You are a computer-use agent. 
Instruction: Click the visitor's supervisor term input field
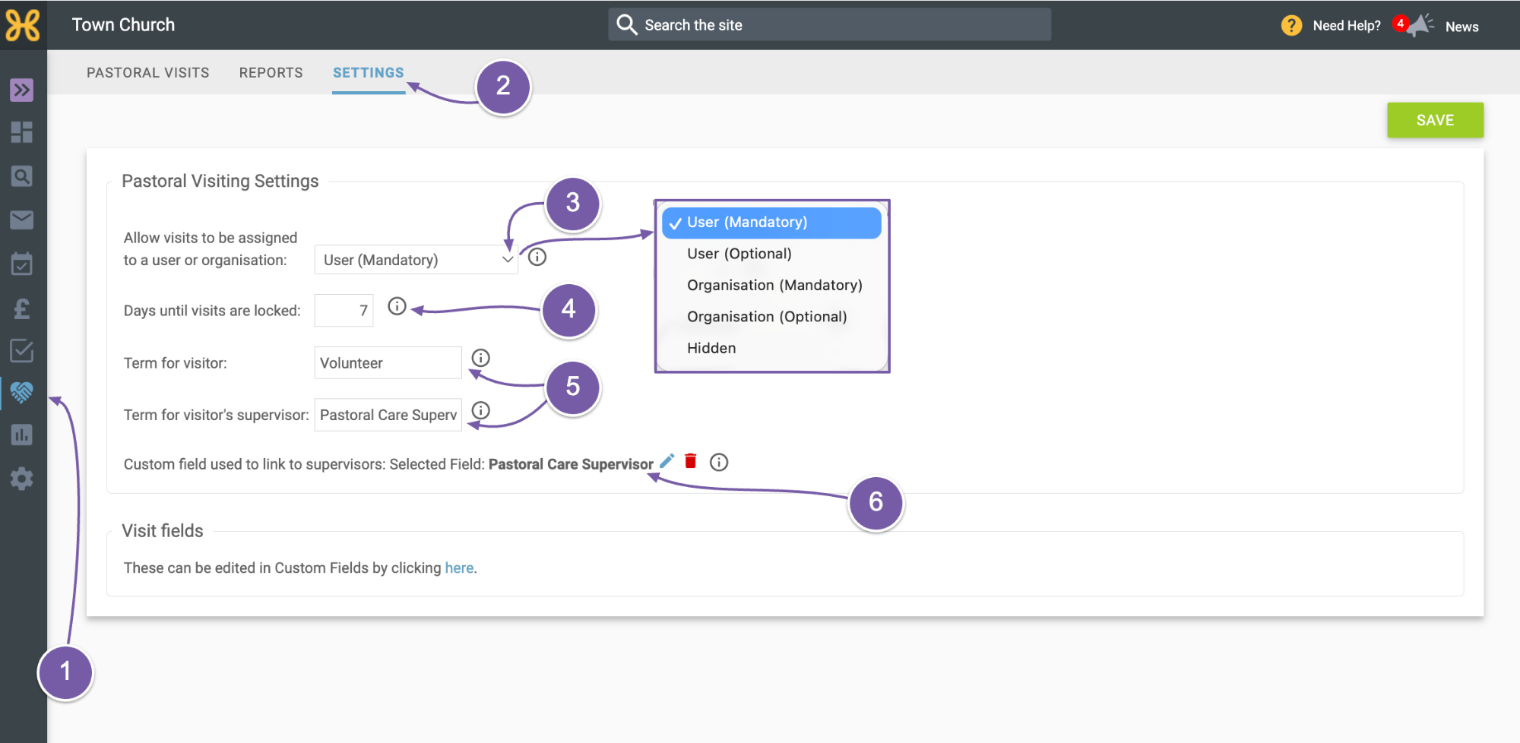(x=388, y=415)
